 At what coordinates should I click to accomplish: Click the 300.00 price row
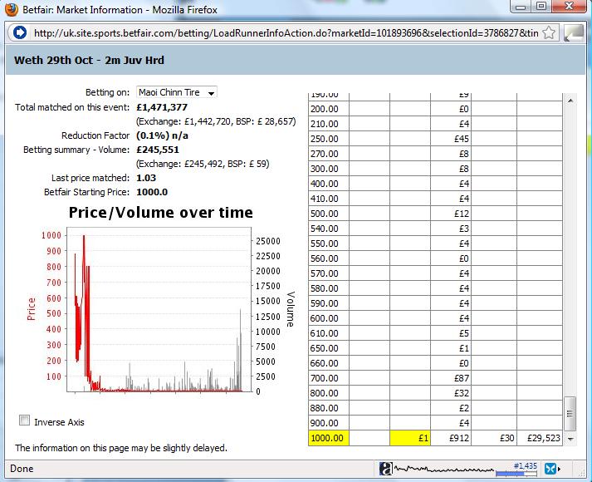point(435,169)
